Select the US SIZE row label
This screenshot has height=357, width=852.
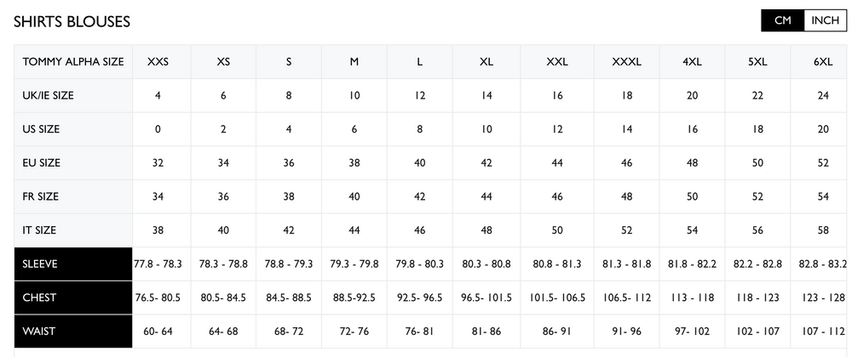pos(41,129)
